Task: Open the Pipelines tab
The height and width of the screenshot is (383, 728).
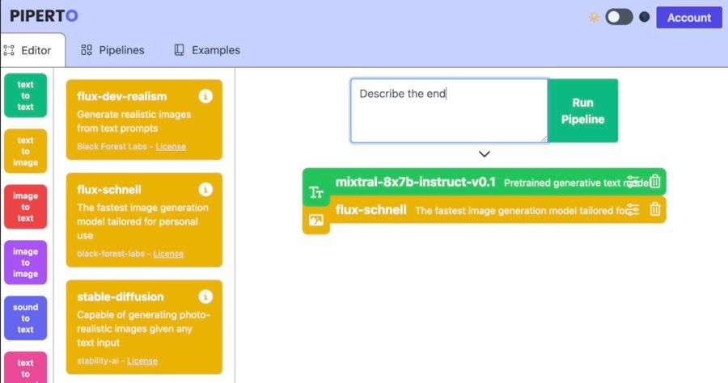Action: click(112, 50)
